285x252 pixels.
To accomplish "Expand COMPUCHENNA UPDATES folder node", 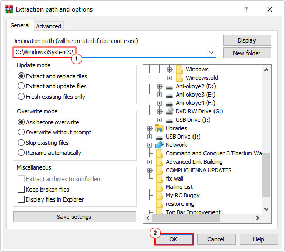I will coord(149,170).
